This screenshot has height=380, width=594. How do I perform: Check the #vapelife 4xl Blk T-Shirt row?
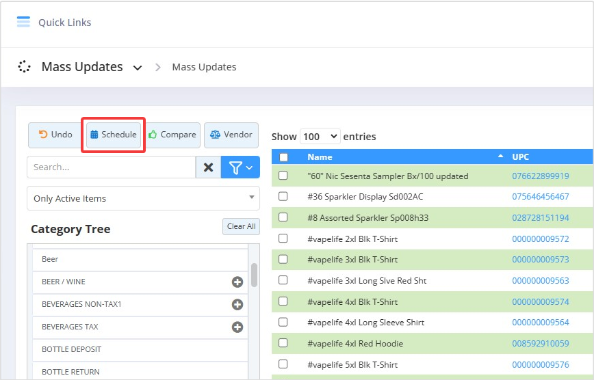(283, 301)
